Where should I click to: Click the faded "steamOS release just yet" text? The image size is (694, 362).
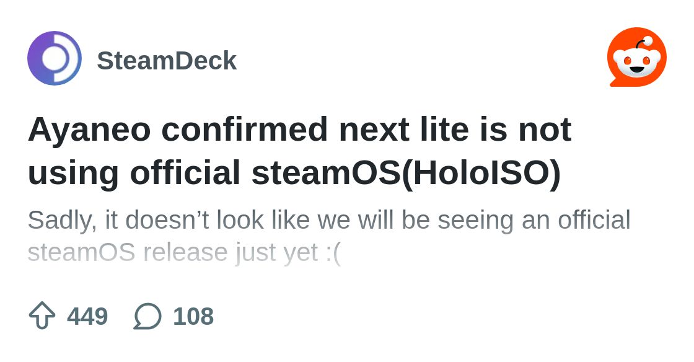(172, 252)
